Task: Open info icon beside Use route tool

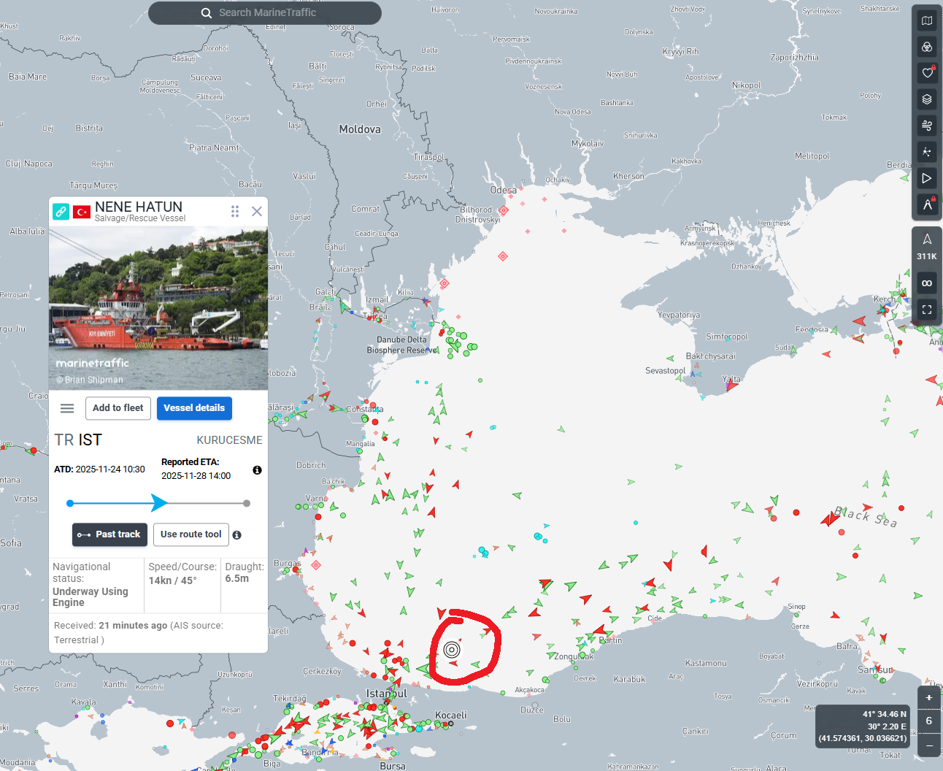Action: (x=236, y=535)
